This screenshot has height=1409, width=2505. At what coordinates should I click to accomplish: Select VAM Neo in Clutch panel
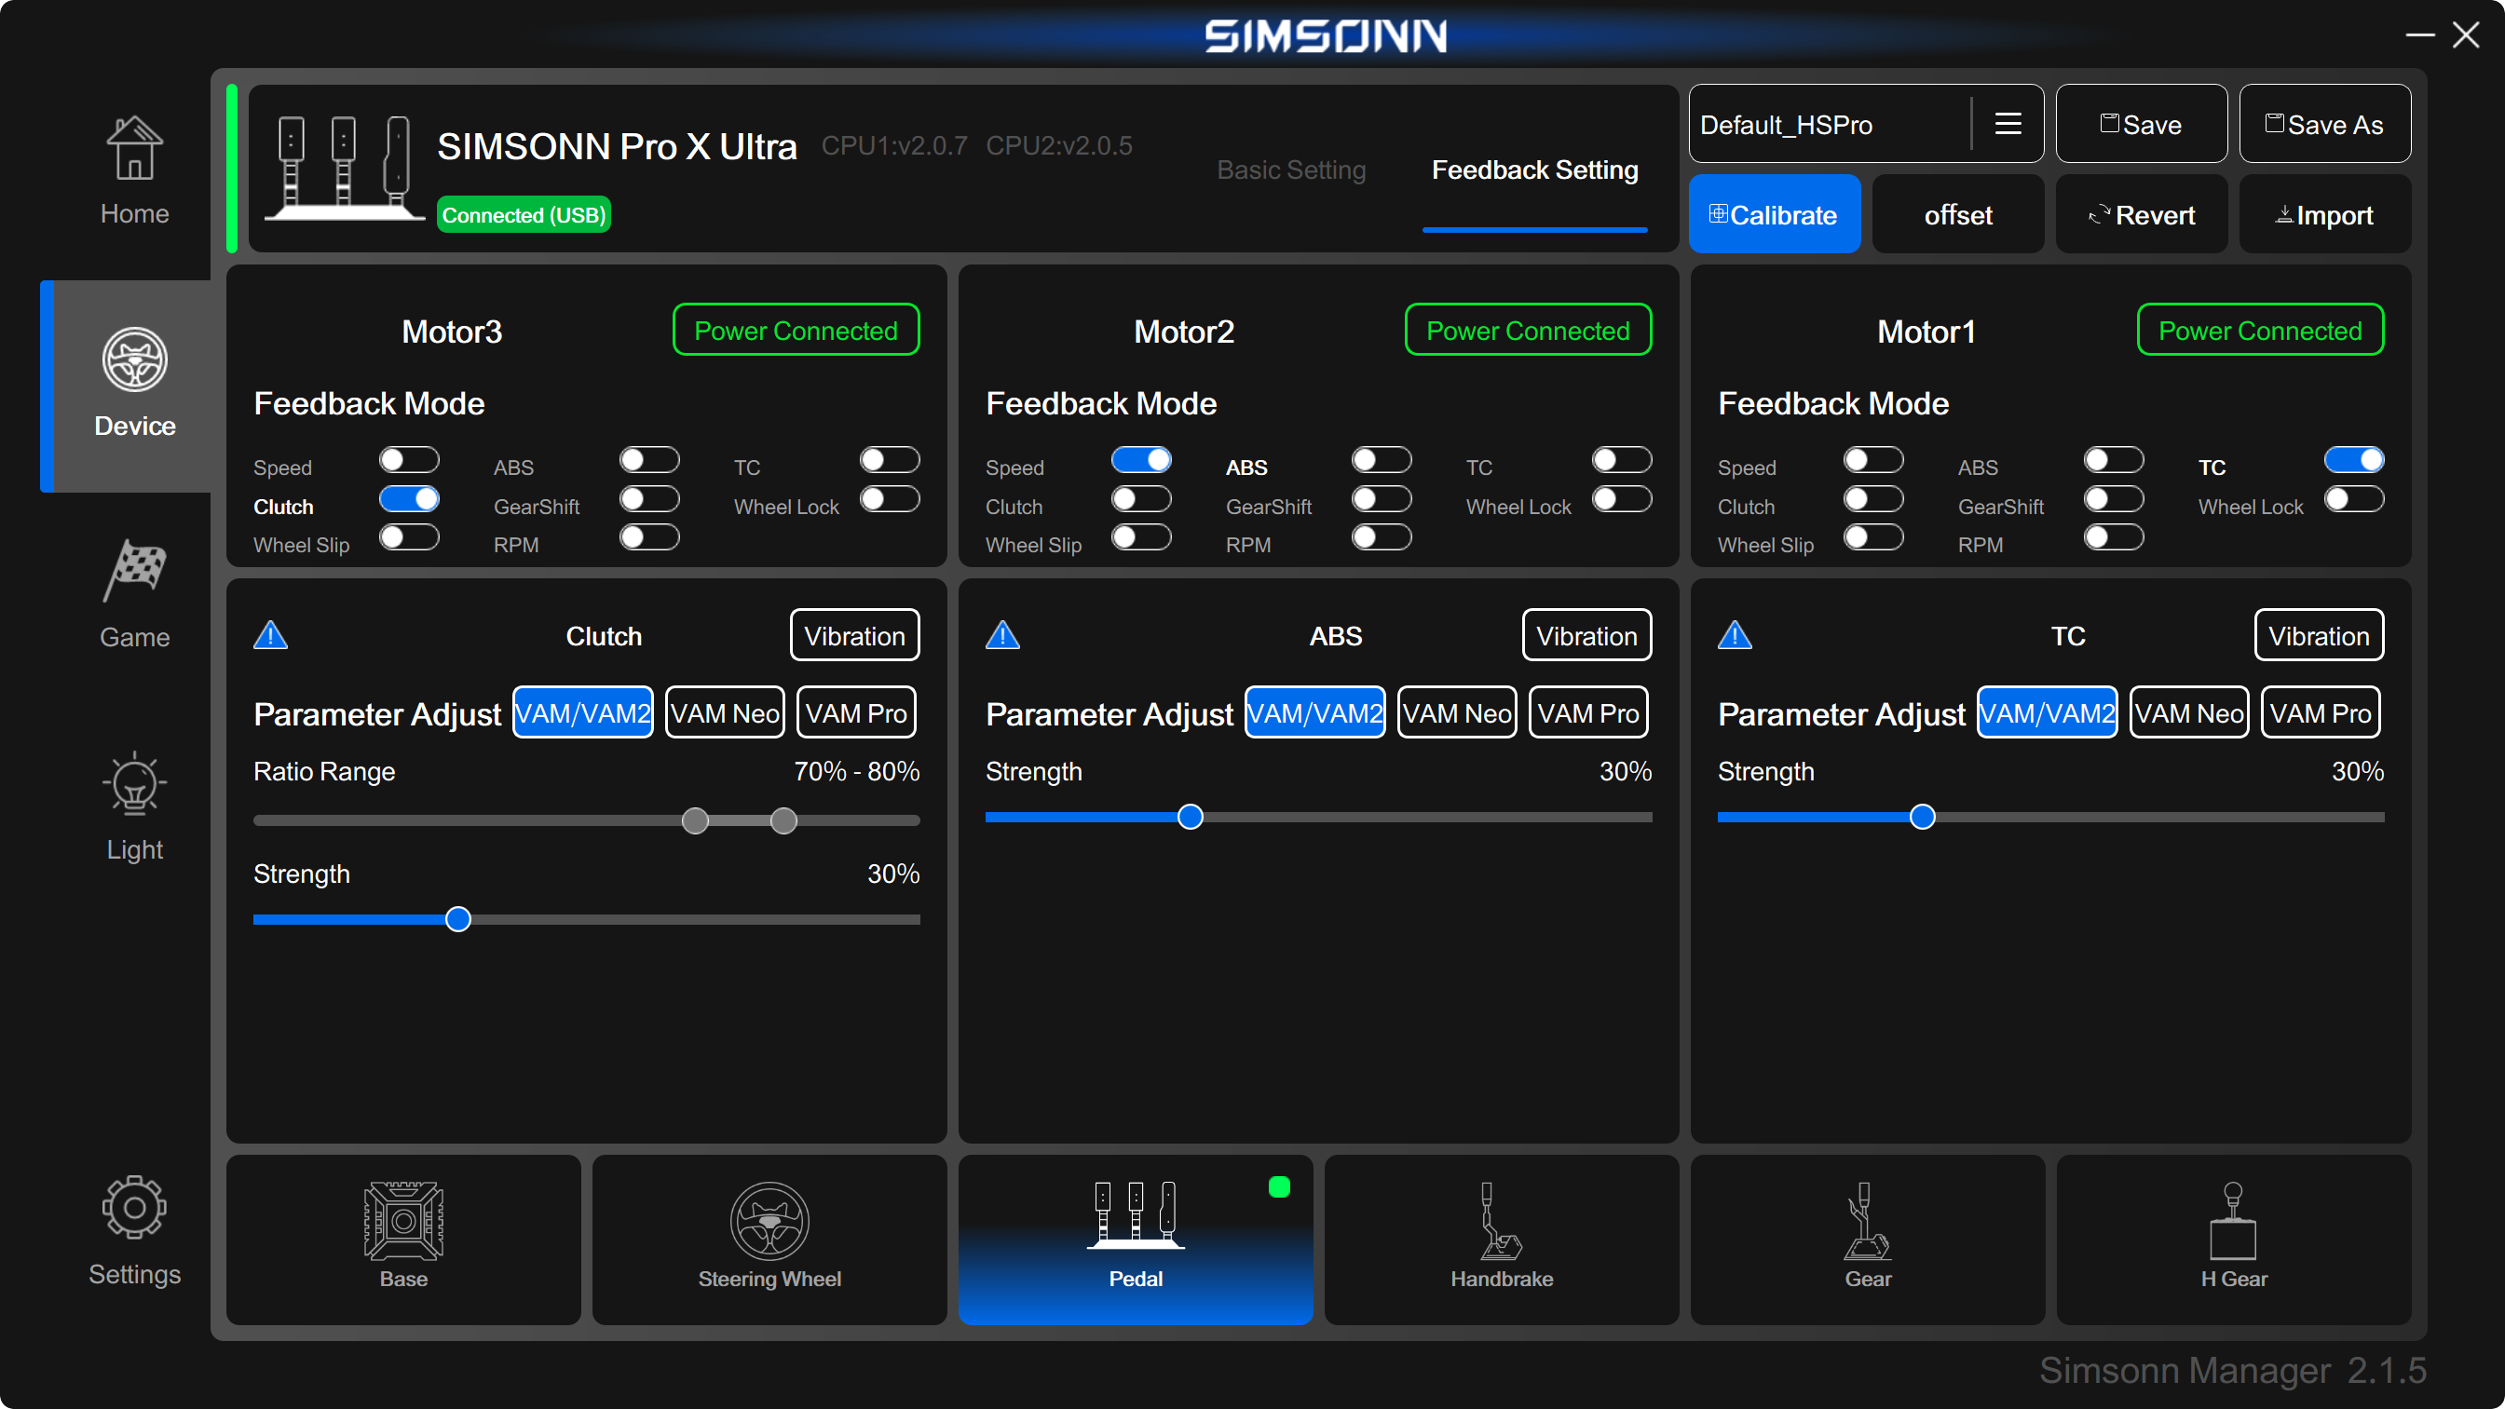click(x=725, y=712)
